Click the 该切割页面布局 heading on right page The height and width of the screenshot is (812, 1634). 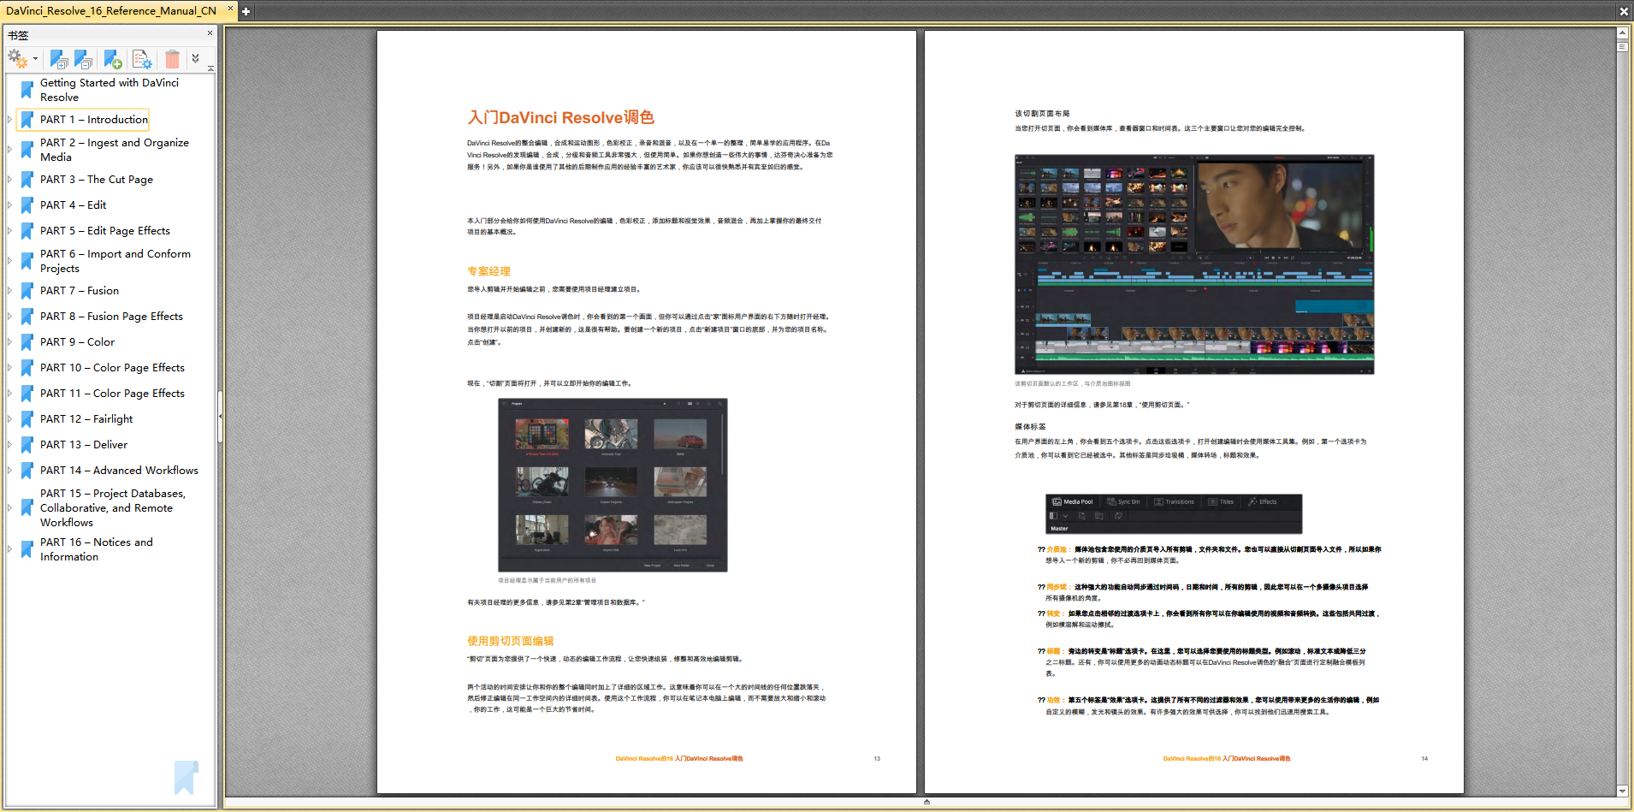pyautogui.click(x=1042, y=113)
